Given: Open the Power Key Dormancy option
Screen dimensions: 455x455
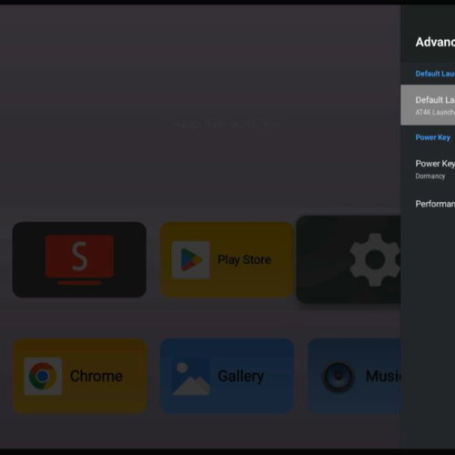Looking at the screenshot, I should 428,169.
